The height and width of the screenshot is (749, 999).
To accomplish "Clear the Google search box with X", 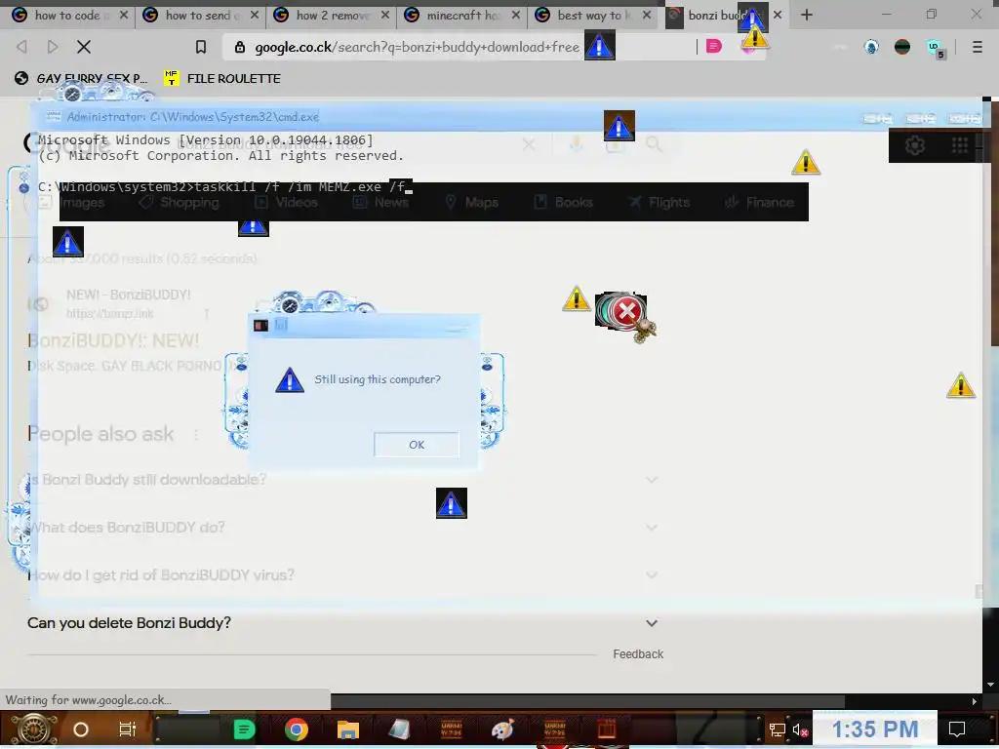I will coord(528,144).
